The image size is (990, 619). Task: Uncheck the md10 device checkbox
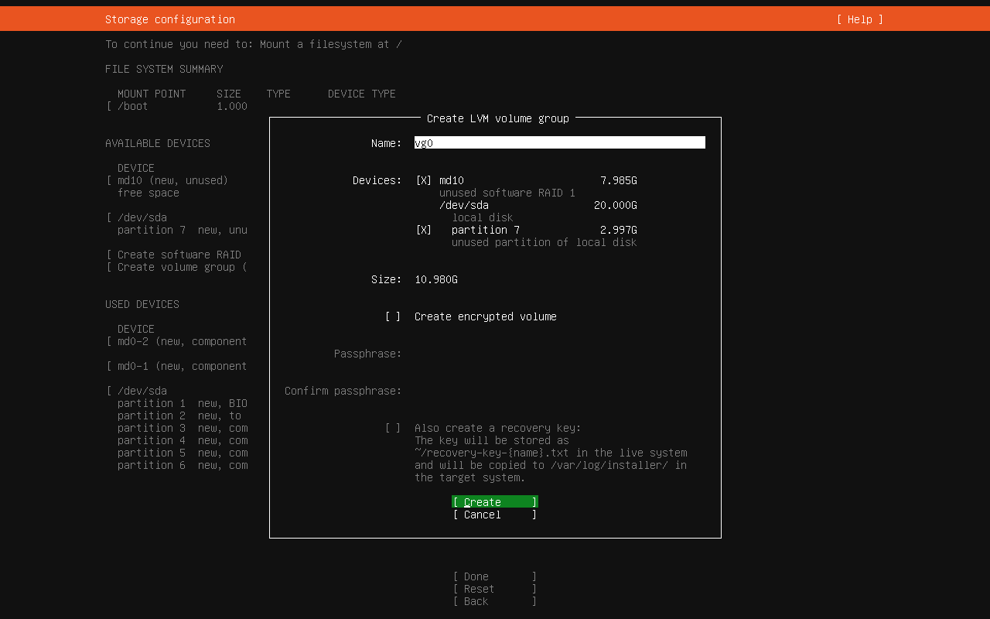[x=424, y=180]
